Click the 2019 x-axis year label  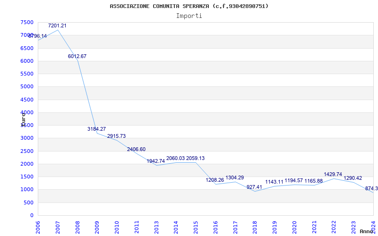275,228
